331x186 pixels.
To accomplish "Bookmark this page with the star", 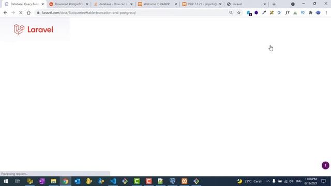I will (239, 12).
